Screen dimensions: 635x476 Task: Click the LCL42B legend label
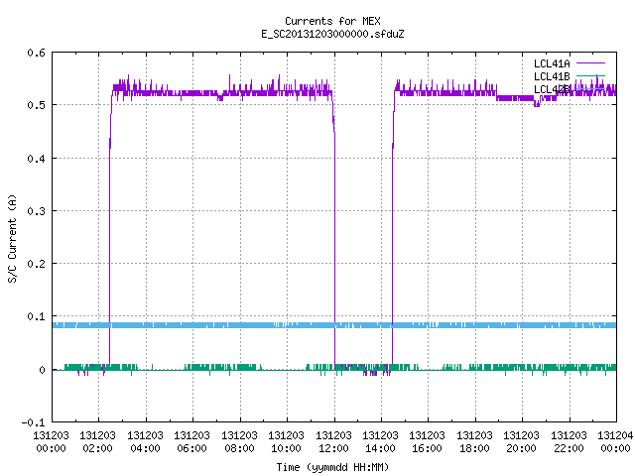coord(552,89)
